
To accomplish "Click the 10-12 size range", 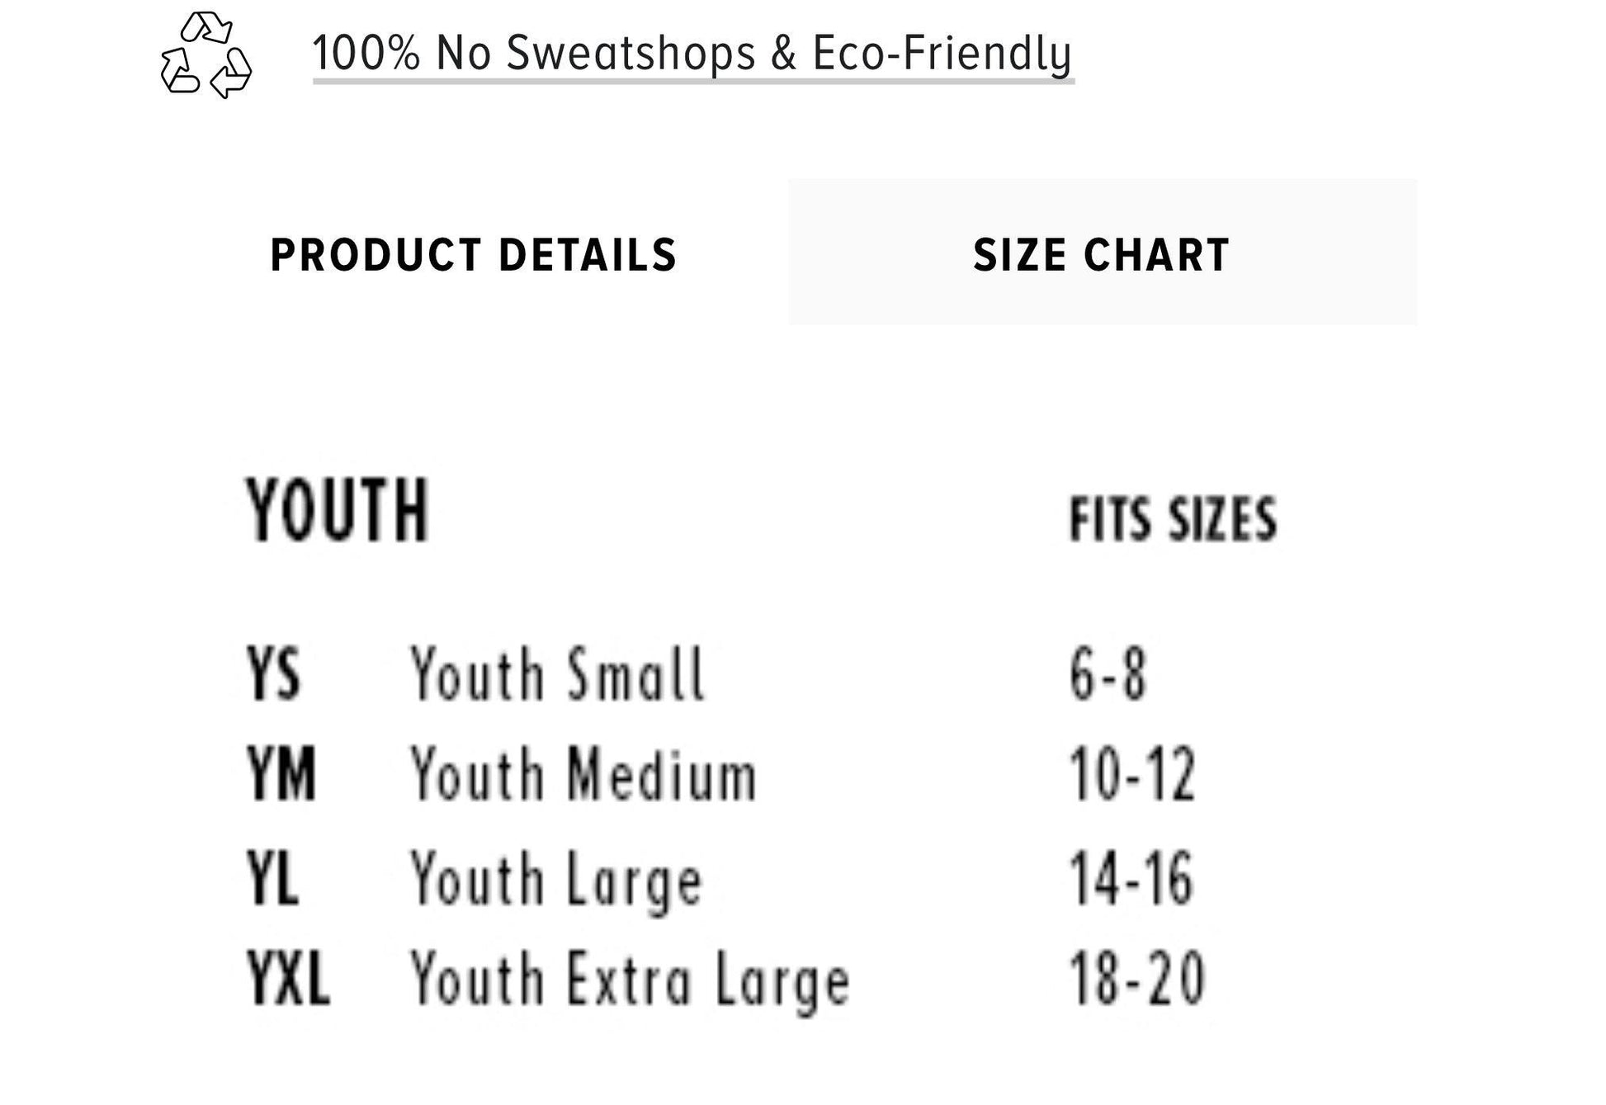I will 1132,774.
